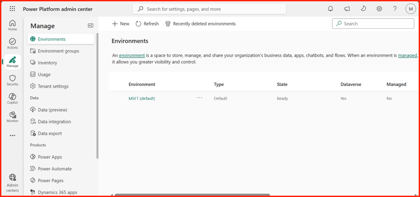
Task: Click the megaphone feedback icon
Action: point(347,9)
